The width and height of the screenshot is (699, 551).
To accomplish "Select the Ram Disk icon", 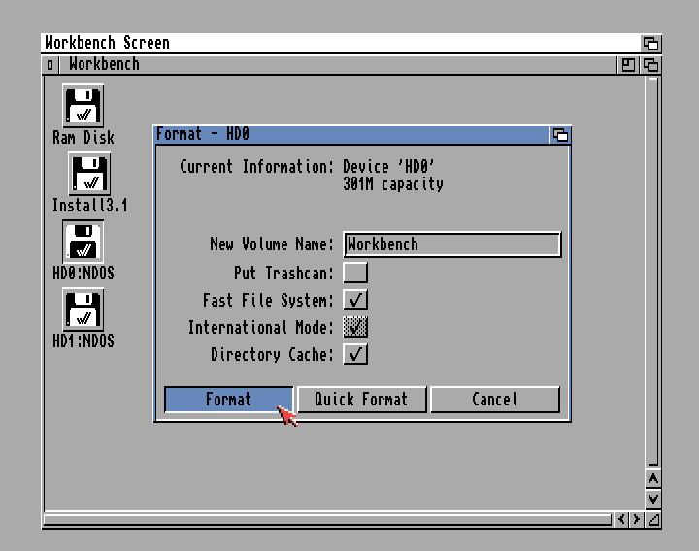I will click(x=83, y=106).
